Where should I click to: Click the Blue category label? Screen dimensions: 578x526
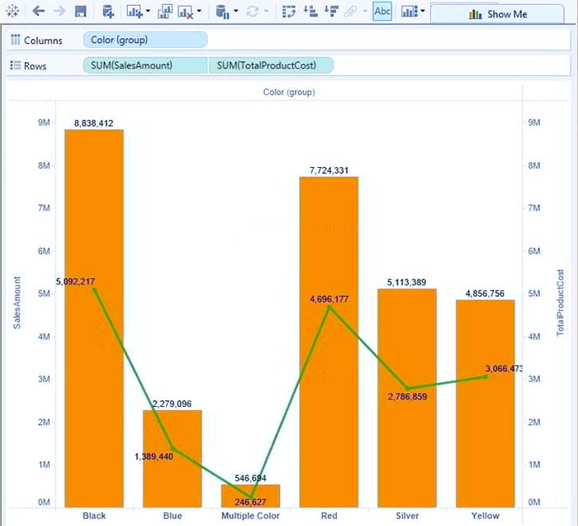(172, 516)
